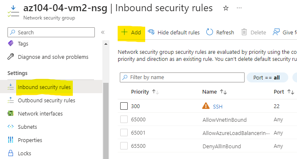Click the Network security group subtitle
This screenshot has width=297, height=159.
(49, 18)
